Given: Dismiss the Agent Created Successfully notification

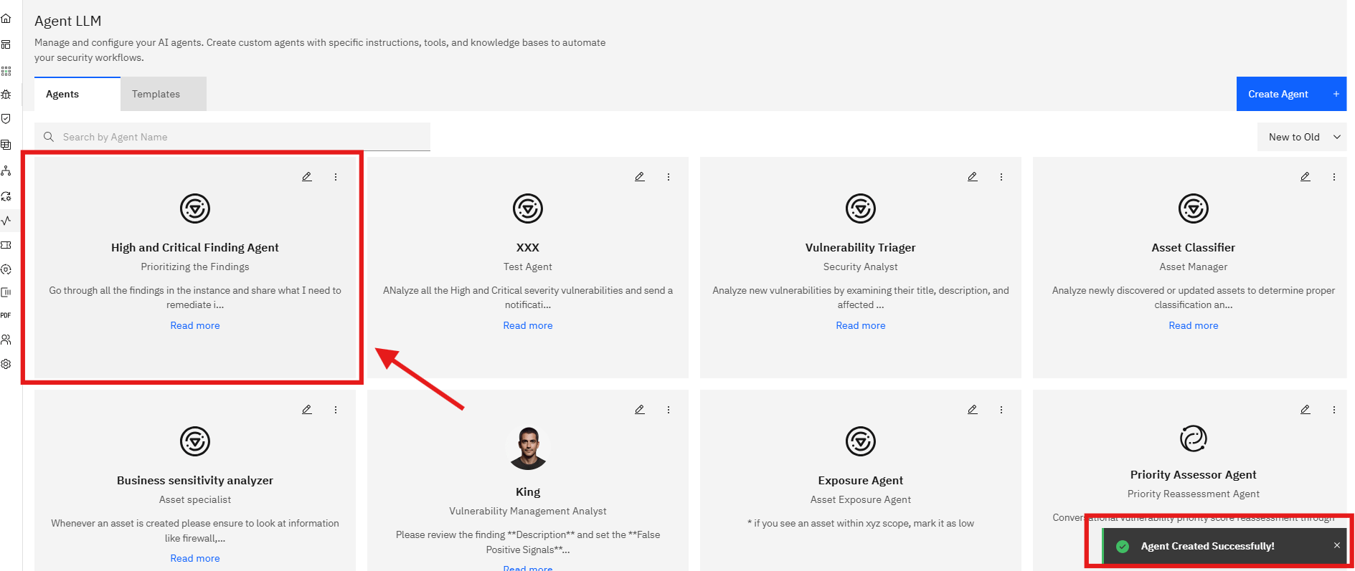Looking at the screenshot, I should click(x=1337, y=545).
